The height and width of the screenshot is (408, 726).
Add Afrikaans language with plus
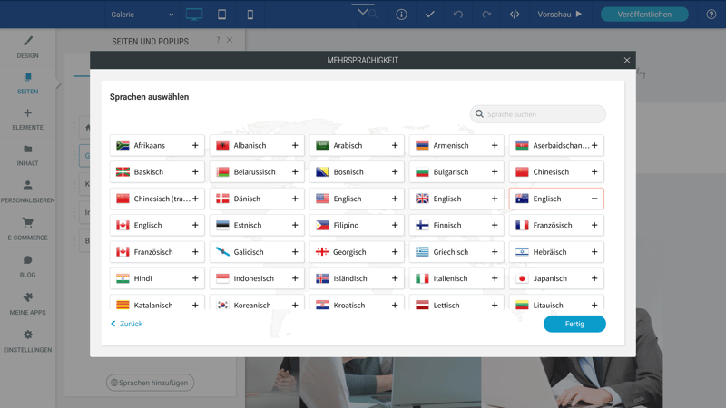(x=195, y=145)
